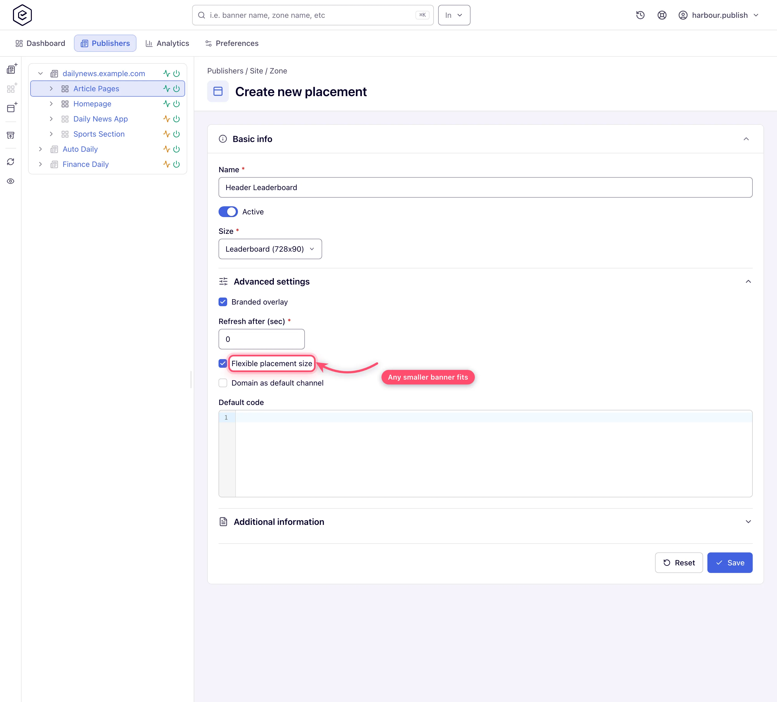Uncheck Branded overlay checkbox

click(x=223, y=302)
